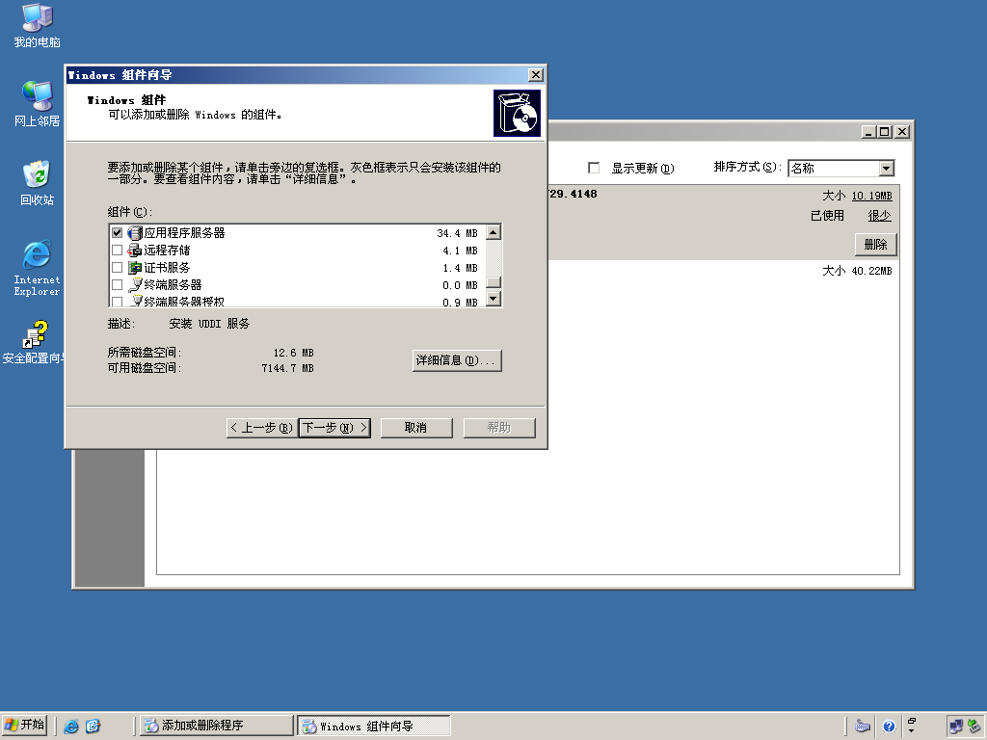Click the 远程存储 component icon
The height and width of the screenshot is (740, 987).
coord(135,251)
